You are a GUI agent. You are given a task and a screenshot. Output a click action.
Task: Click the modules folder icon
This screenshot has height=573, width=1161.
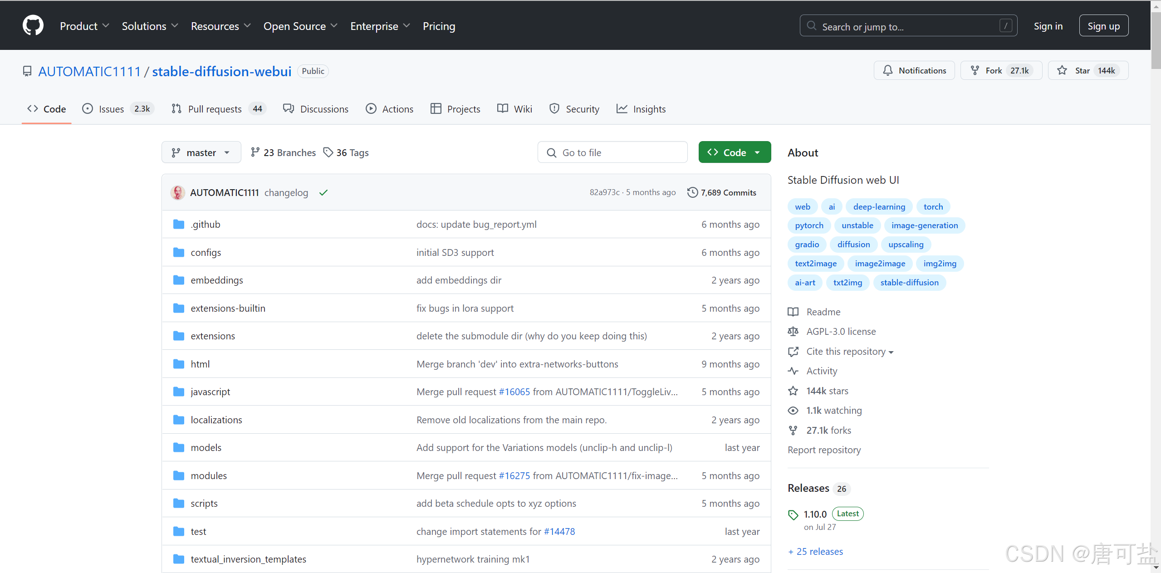tap(179, 475)
